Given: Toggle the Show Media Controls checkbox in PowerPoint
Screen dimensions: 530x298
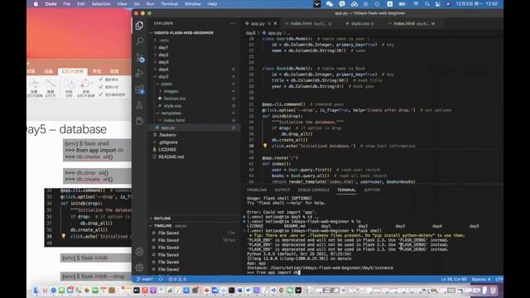Looking at the screenshot, I should click(101, 94).
